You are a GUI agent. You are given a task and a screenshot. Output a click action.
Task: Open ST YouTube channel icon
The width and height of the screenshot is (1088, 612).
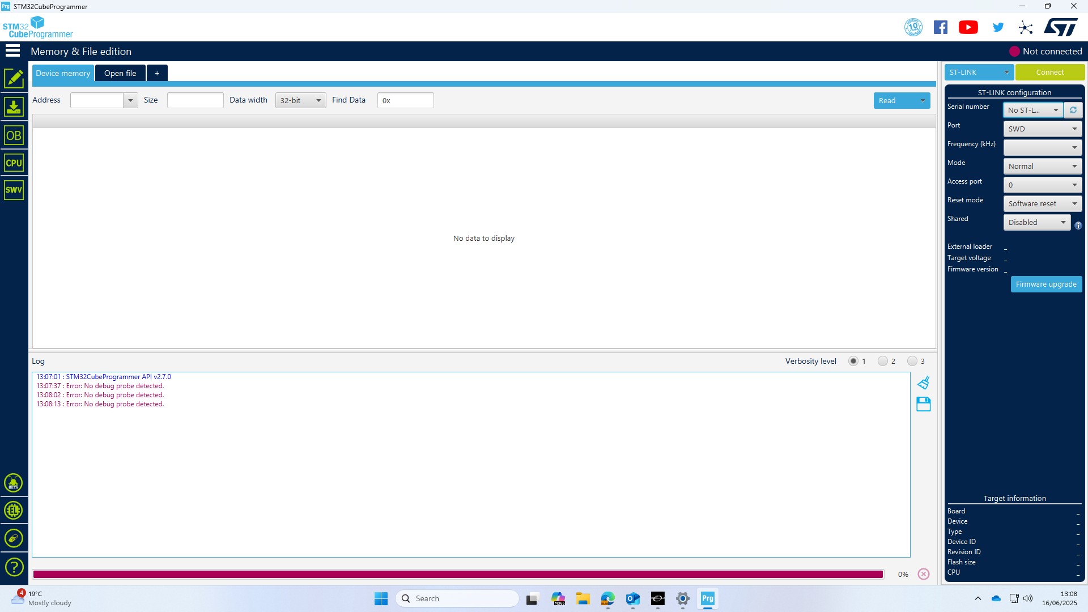click(x=968, y=27)
